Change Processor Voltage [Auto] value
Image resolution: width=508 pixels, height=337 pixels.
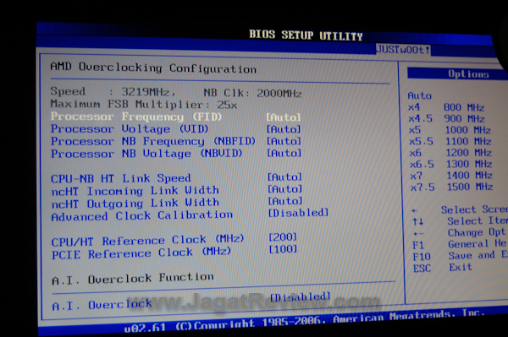click(284, 129)
